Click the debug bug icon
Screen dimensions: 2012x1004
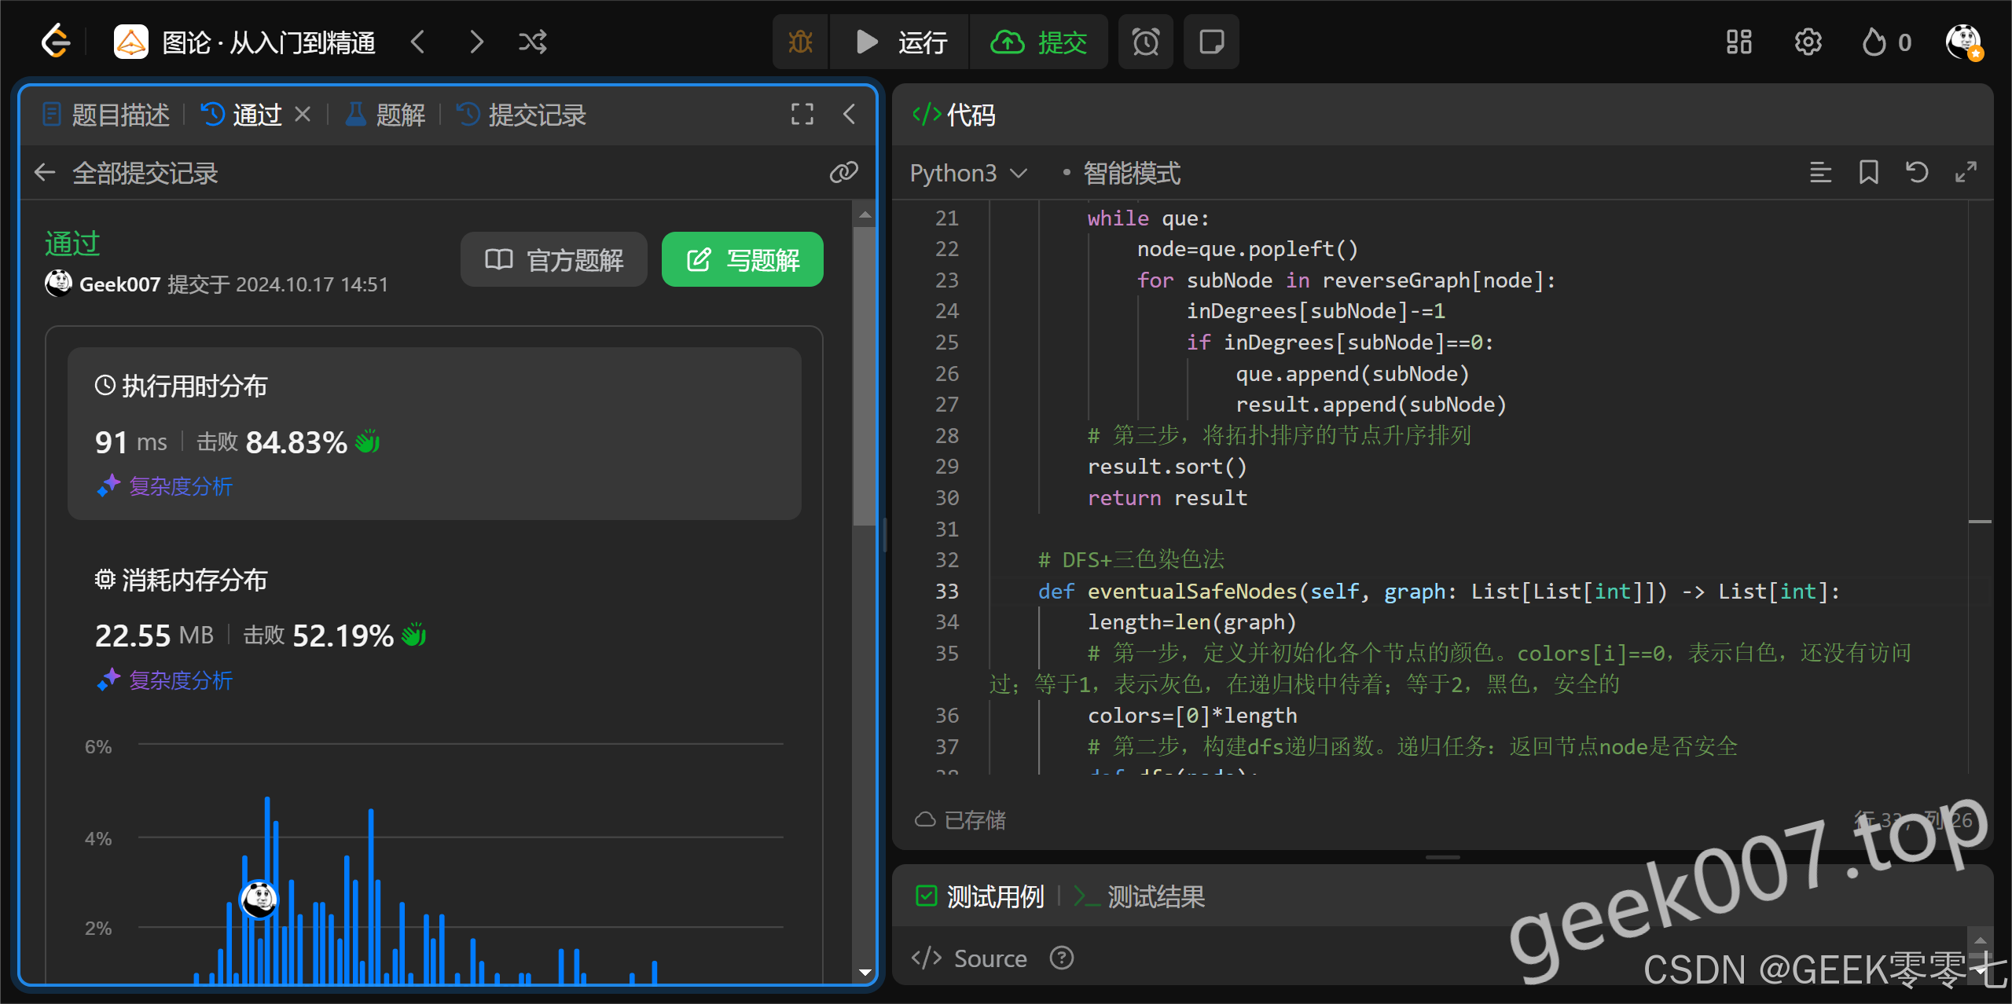click(x=800, y=42)
